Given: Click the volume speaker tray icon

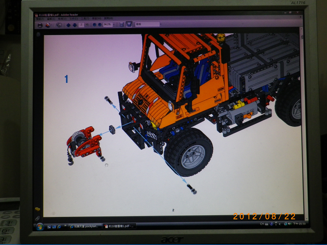Looking at the screenshot, I should pyautogui.click(x=289, y=224).
